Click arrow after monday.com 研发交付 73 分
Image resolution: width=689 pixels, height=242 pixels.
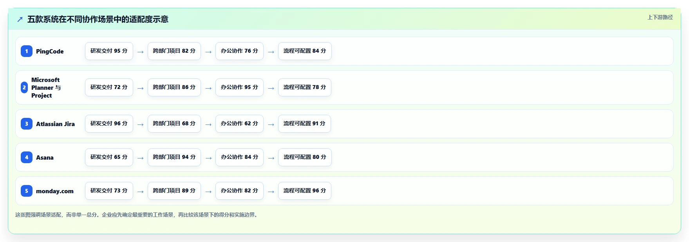pos(140,192)
